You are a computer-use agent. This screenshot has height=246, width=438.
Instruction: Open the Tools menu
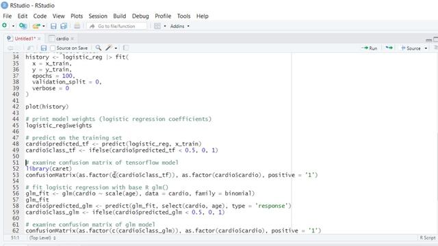click(183, 16)
